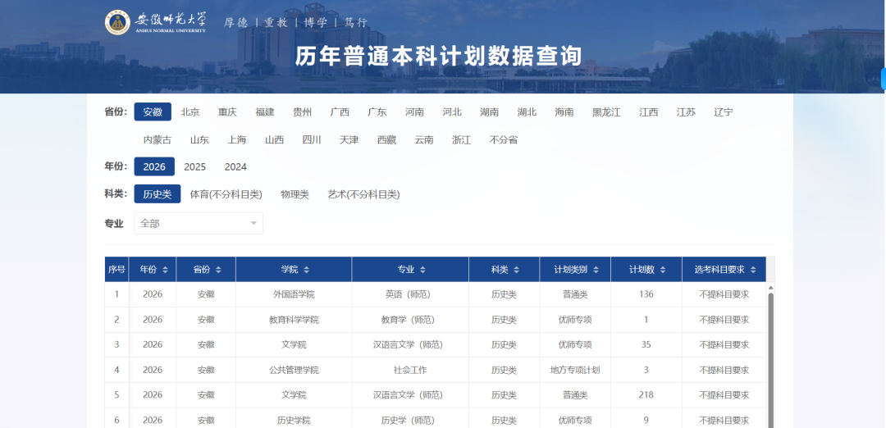The image size is (886, 428).
Task: Filter by province 天津
Action: tap(349, 139)
